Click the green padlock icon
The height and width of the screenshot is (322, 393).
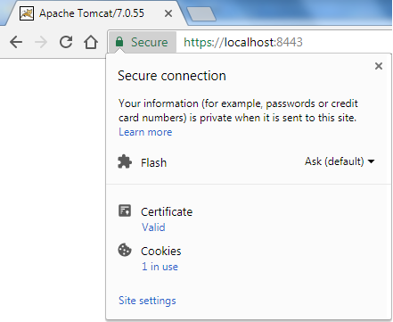pos(119,42)
